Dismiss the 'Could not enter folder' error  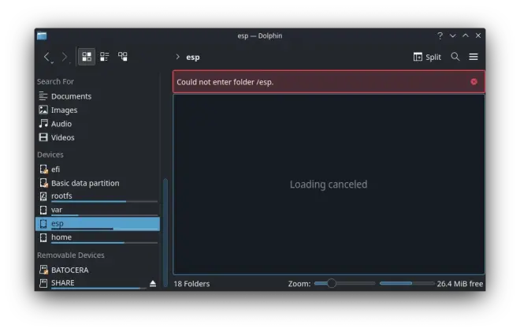point(474,82)
